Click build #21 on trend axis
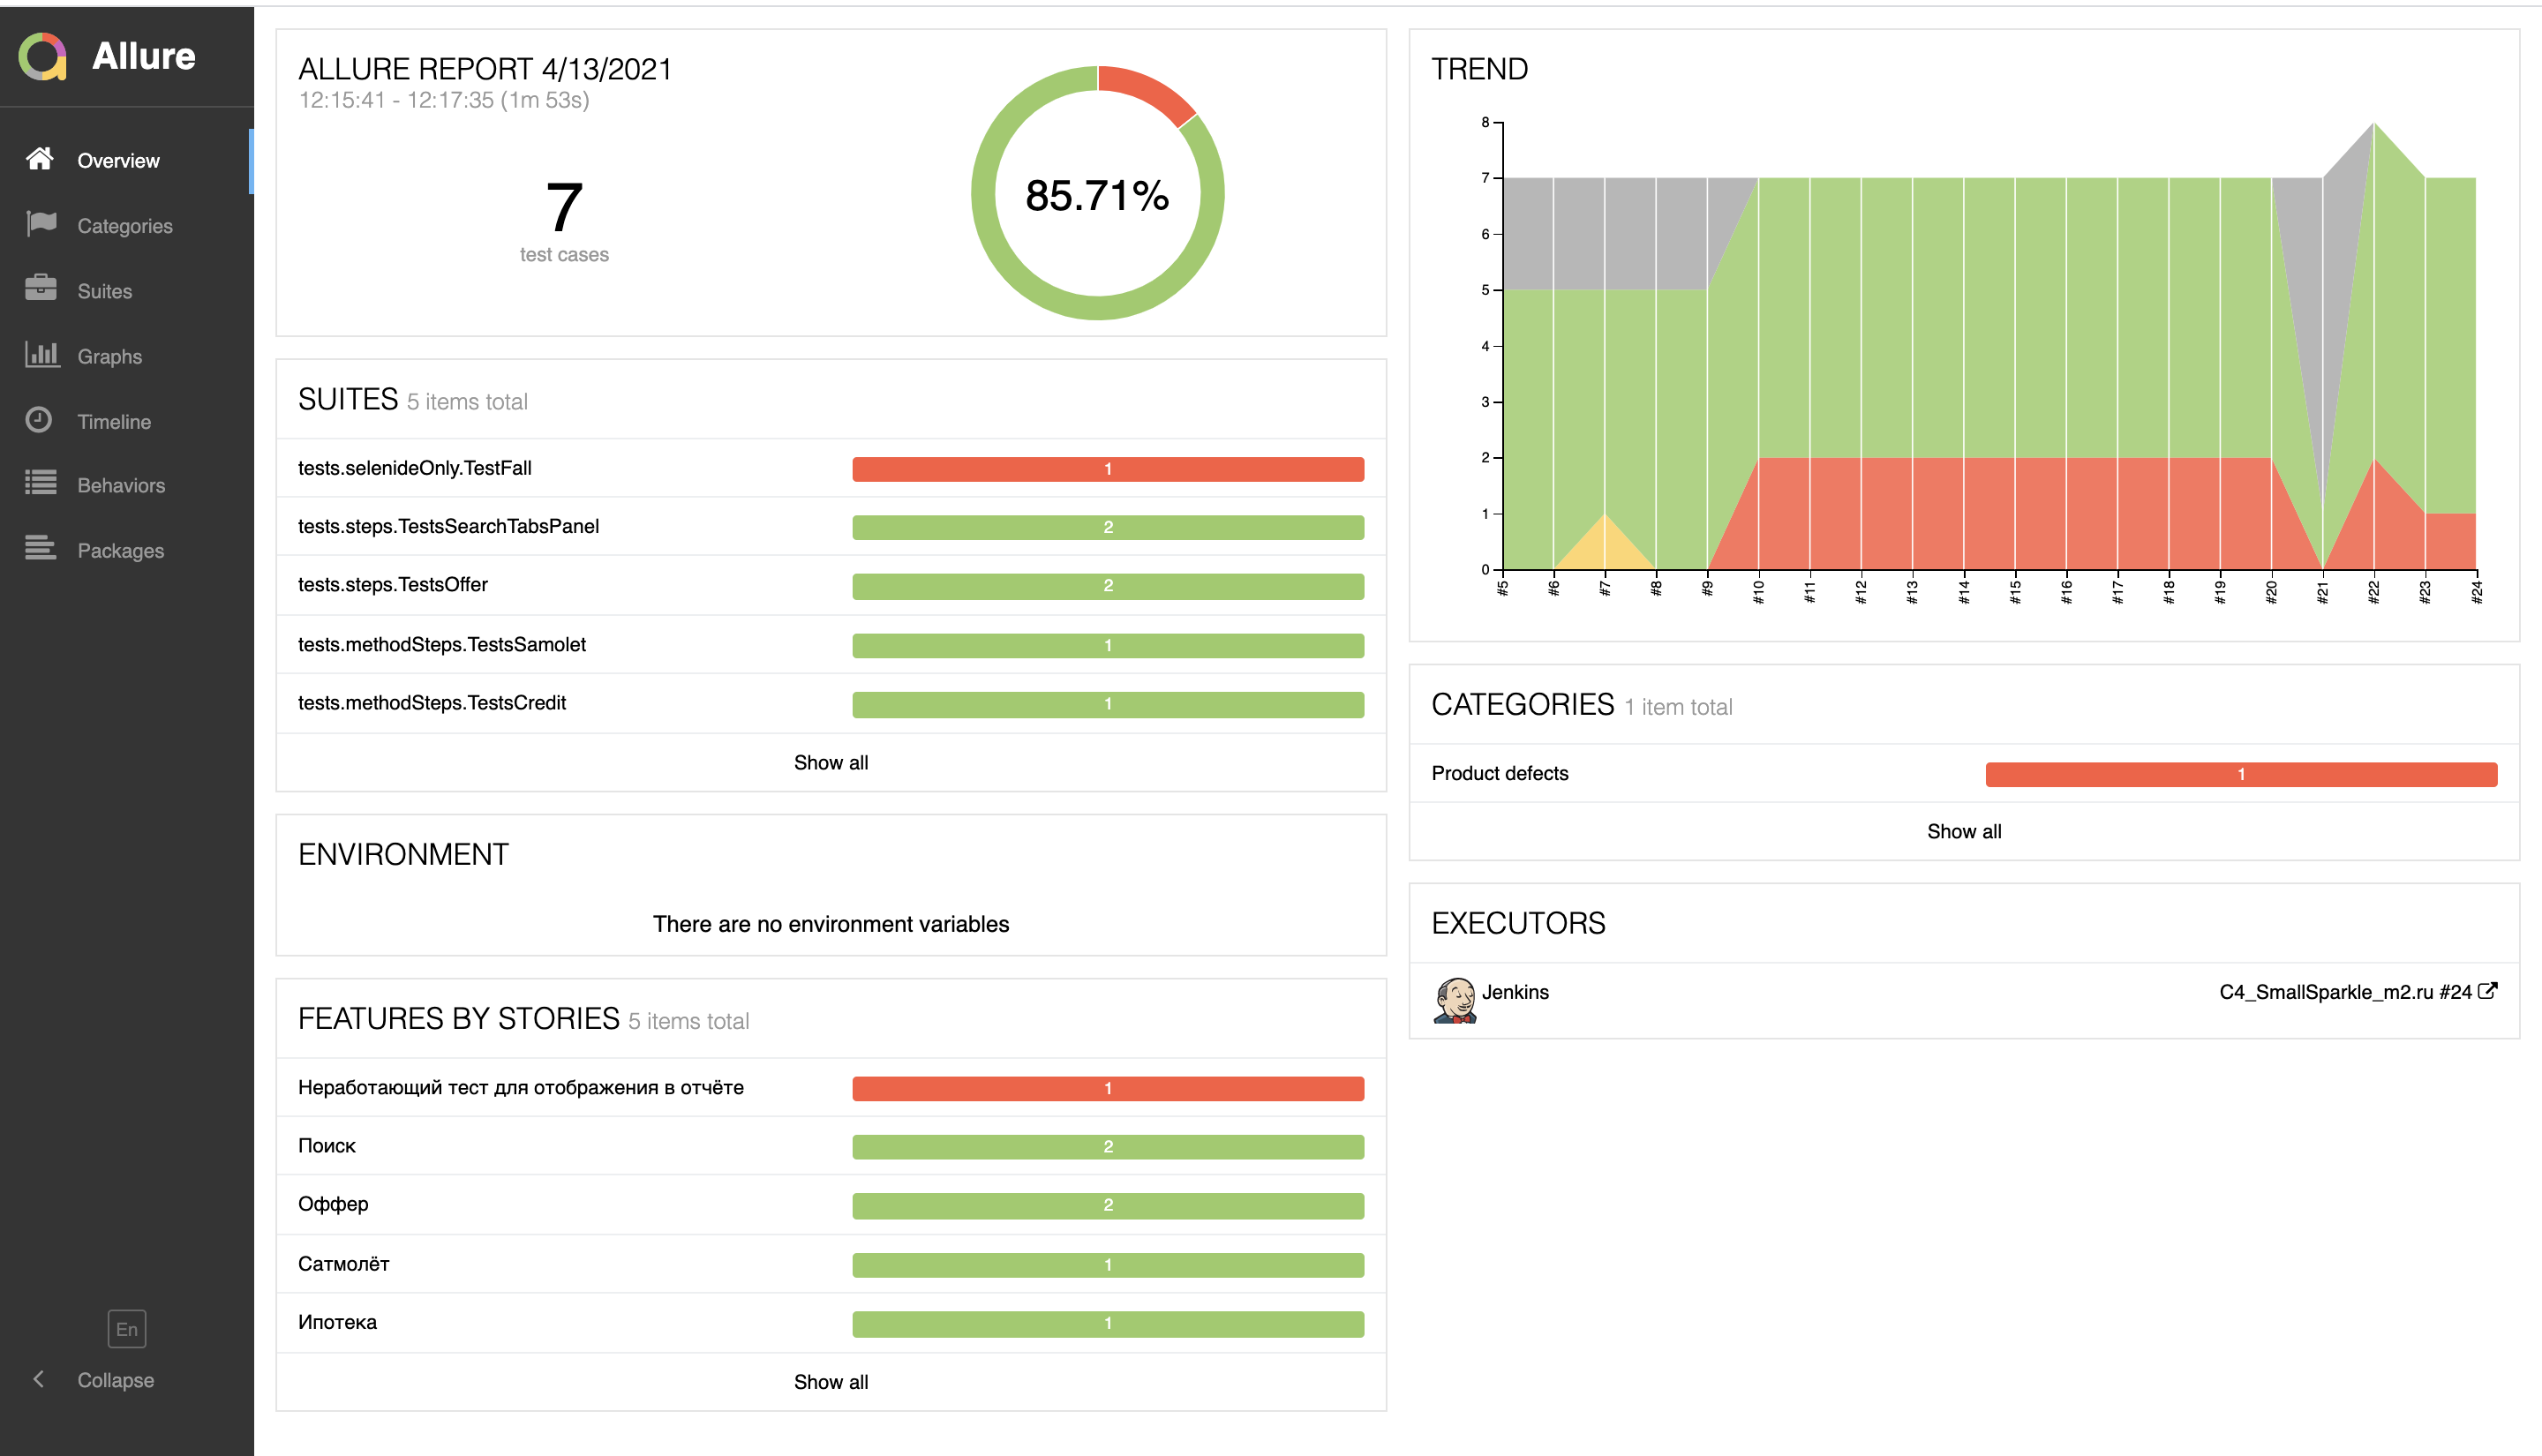The image size is (2542, 1456). [x=2322, y=592]
